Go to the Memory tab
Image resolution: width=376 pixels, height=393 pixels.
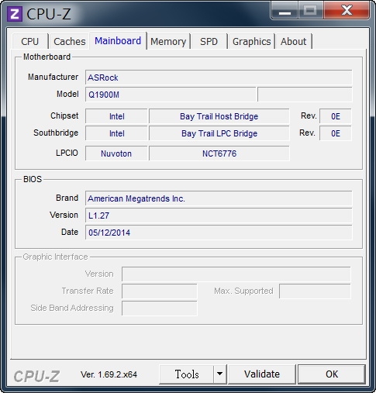pyautogui.click(x=168, y=41)
